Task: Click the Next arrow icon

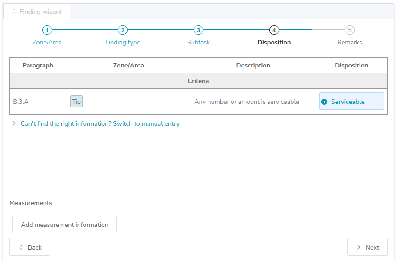Action: (359, 247)
